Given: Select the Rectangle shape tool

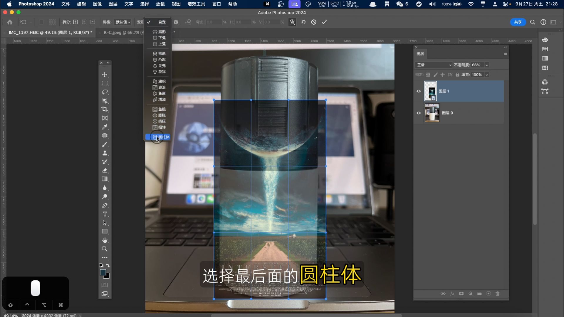Looking at the screenshot, I should pyautogui.click(x=105, y=231).
